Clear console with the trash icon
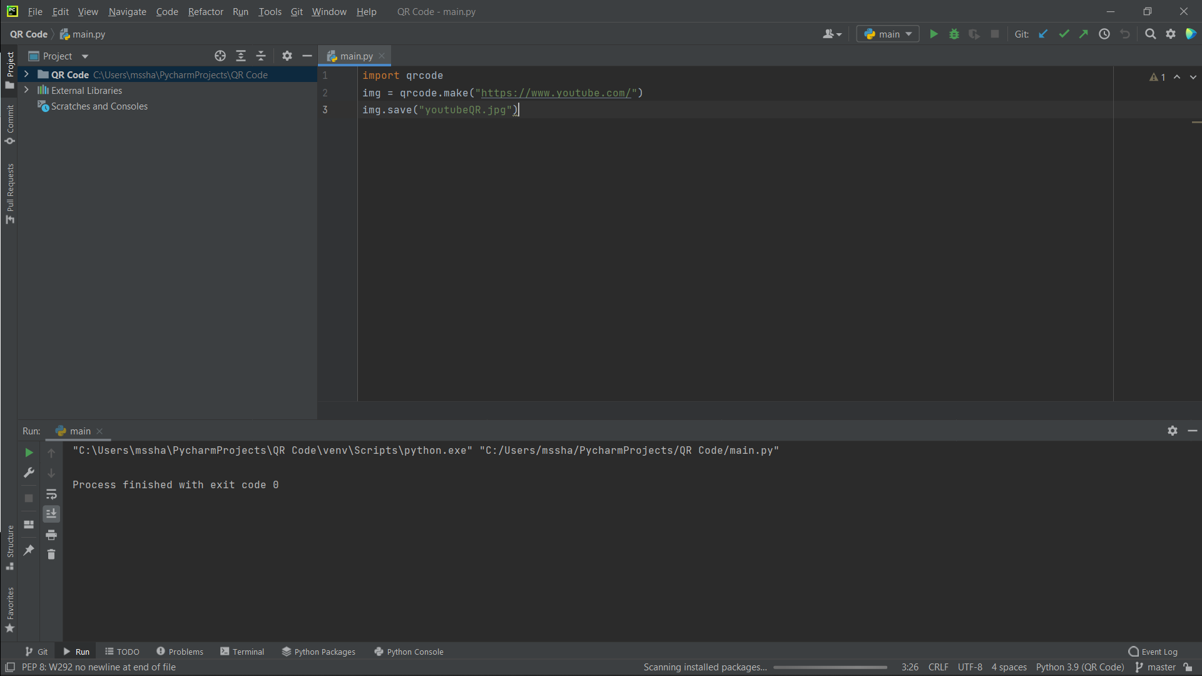1202x676 pixels. pyautogui.click(x=51, y=555)
